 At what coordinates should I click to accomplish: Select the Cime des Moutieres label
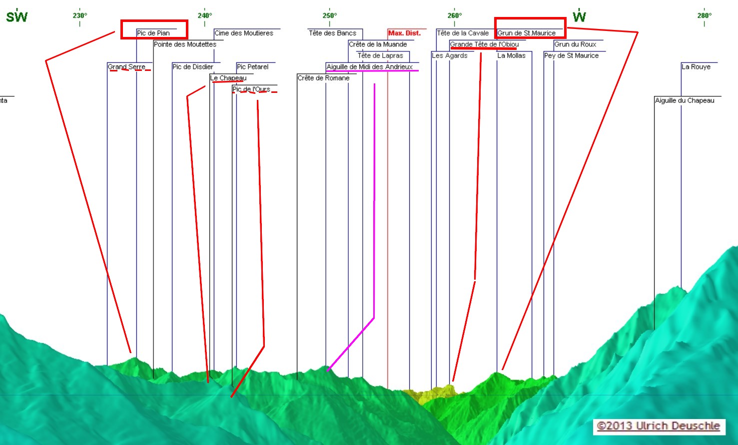(244, 33)
